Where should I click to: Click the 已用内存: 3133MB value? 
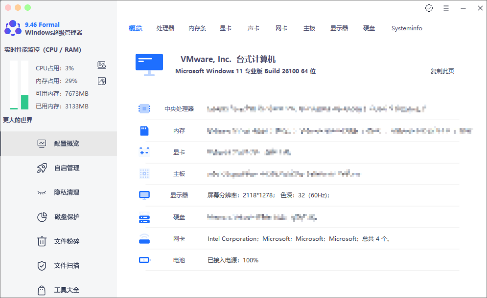(62, 106)
